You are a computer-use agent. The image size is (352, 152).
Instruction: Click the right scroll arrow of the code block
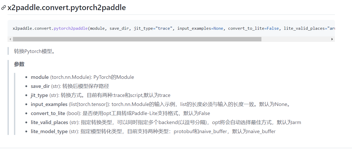point(332,39)
